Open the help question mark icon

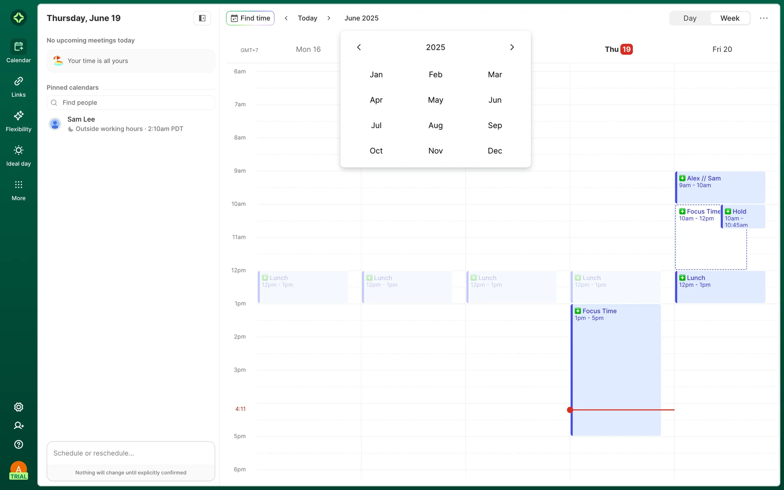18,444
